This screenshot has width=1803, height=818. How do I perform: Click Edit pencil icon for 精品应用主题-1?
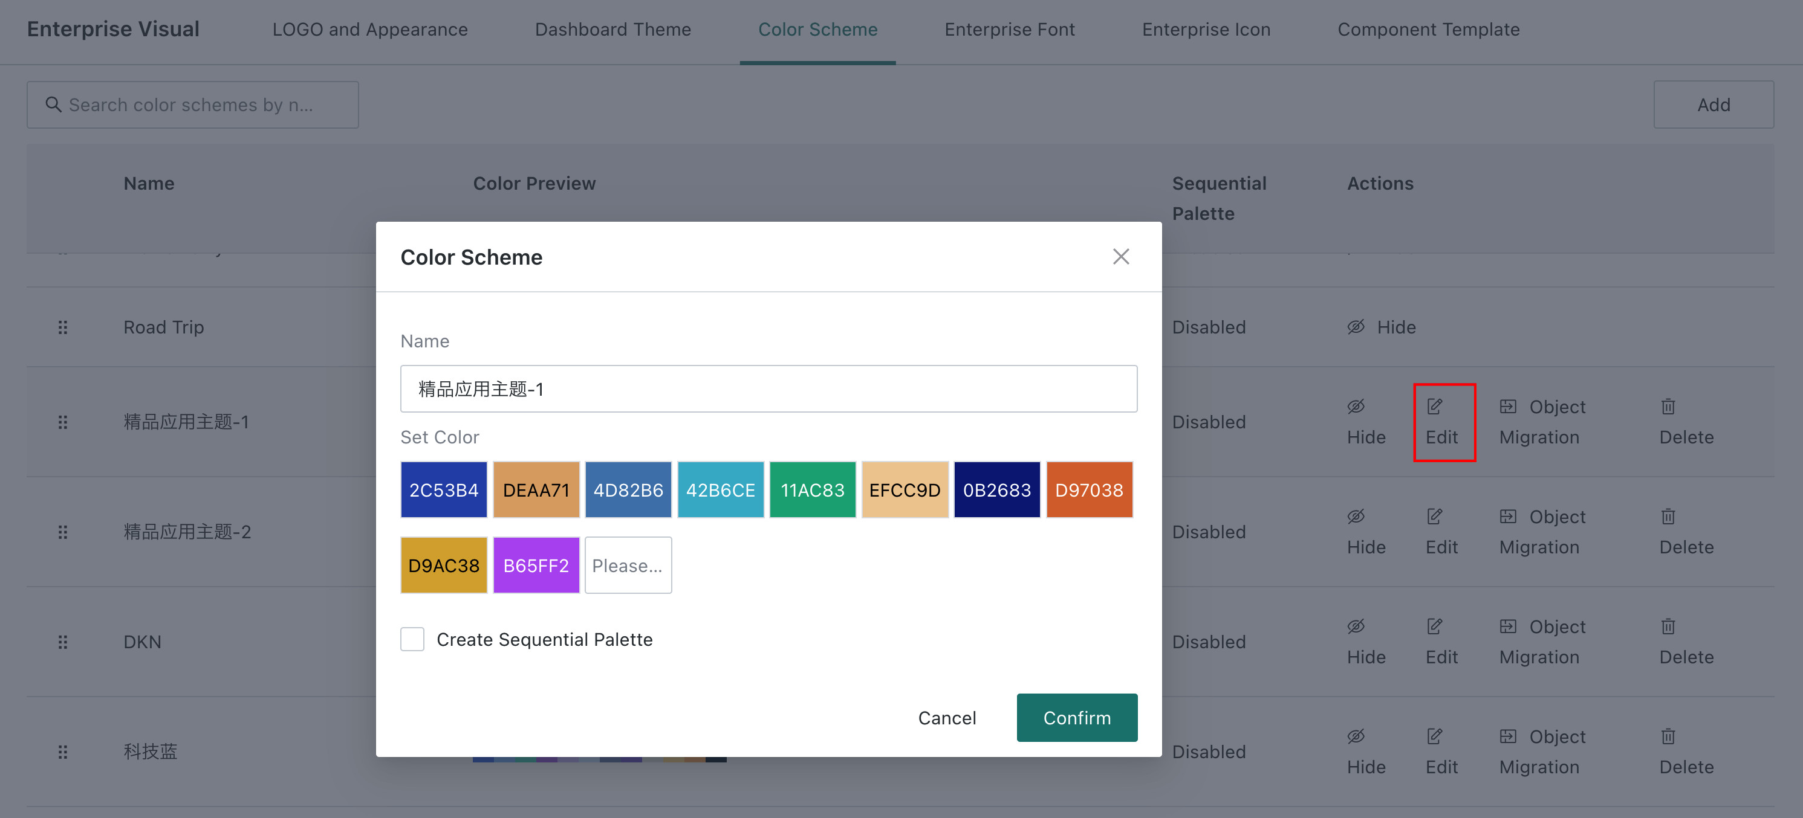pos(1434,406)
